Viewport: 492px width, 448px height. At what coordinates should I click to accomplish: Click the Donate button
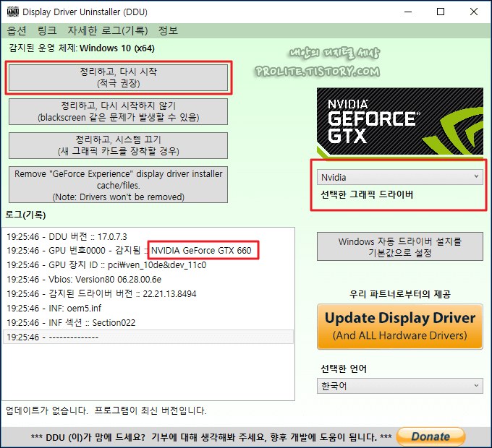[x=430, y=436]
